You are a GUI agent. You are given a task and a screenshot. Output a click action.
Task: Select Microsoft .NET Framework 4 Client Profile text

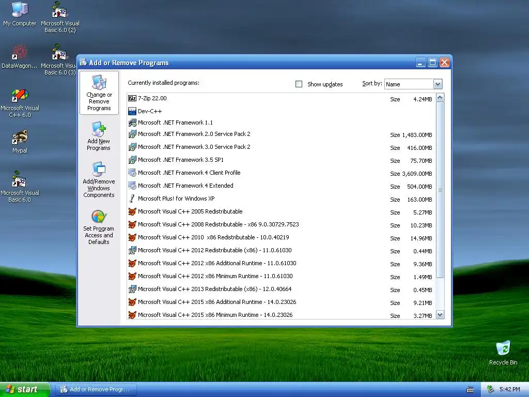click(x=189, y=173)
